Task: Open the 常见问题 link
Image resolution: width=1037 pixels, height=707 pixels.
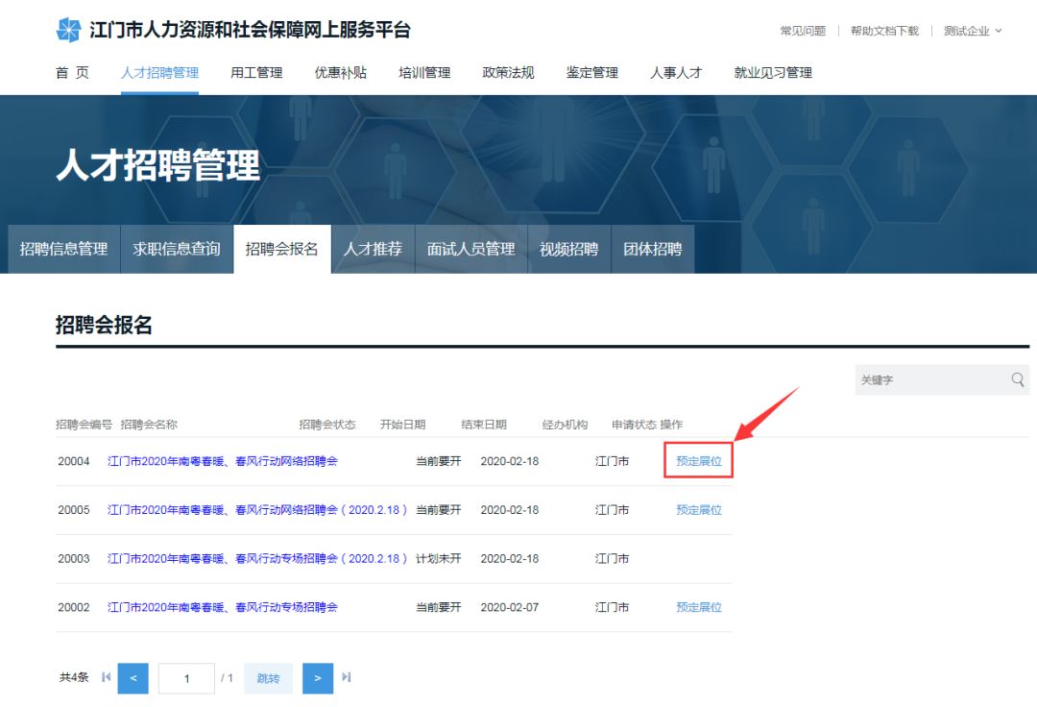Action: coord(803,30)
